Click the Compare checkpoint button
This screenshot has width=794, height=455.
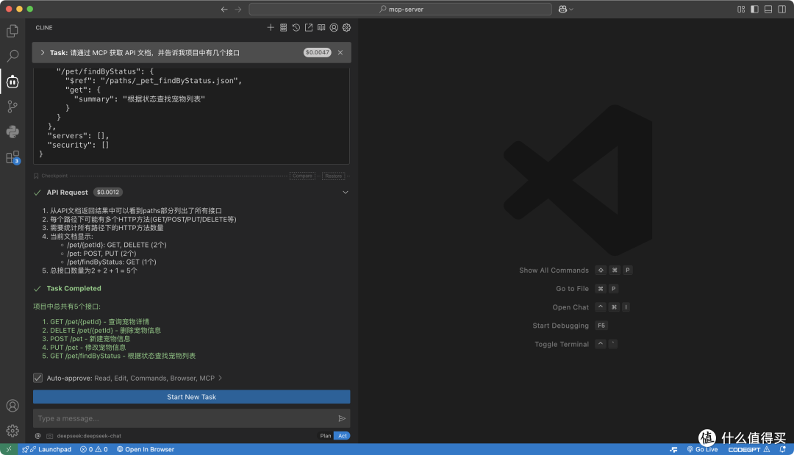tap(302, 176)
